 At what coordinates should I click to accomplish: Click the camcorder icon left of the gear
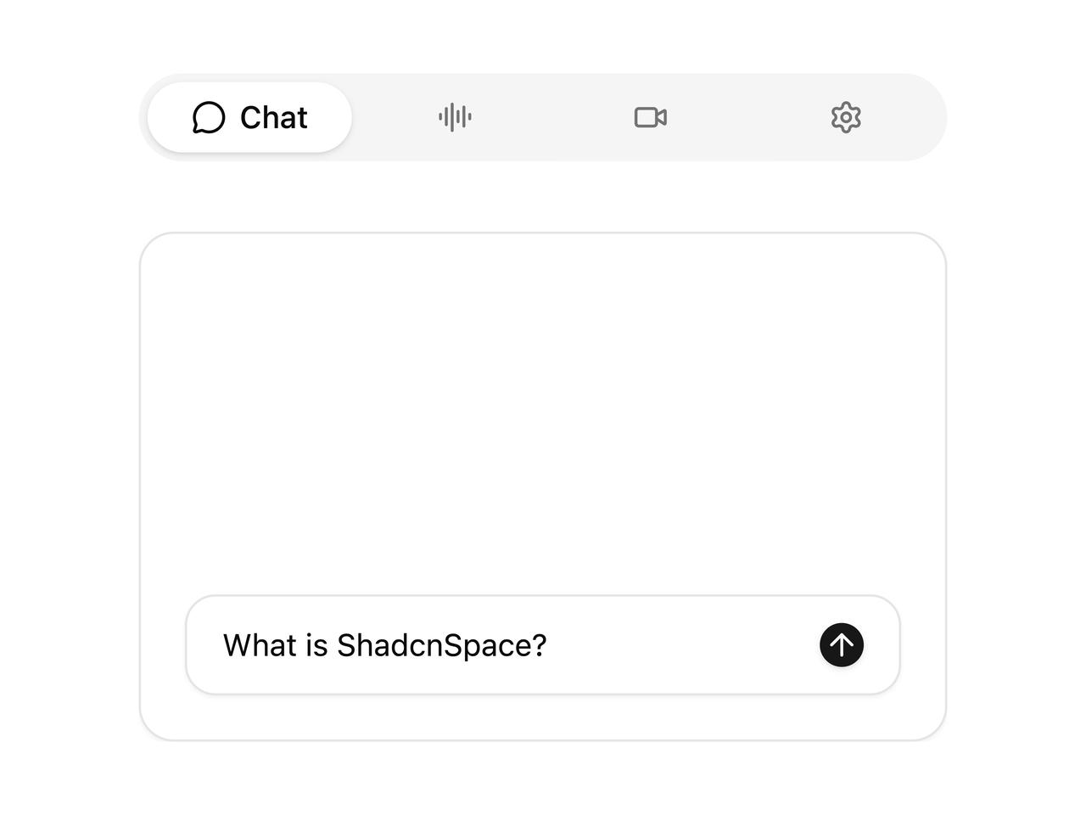651,117
